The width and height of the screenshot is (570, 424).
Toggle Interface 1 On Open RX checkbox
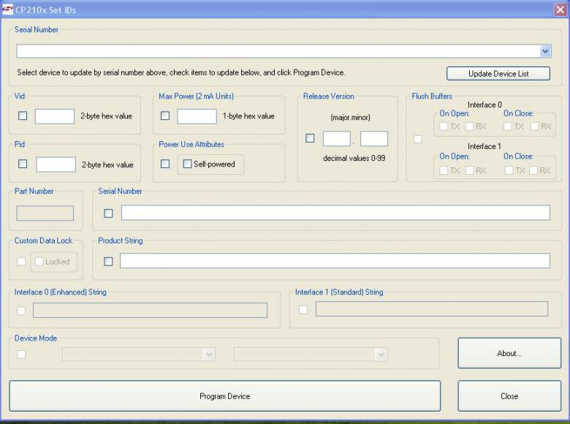pos(469,170)
